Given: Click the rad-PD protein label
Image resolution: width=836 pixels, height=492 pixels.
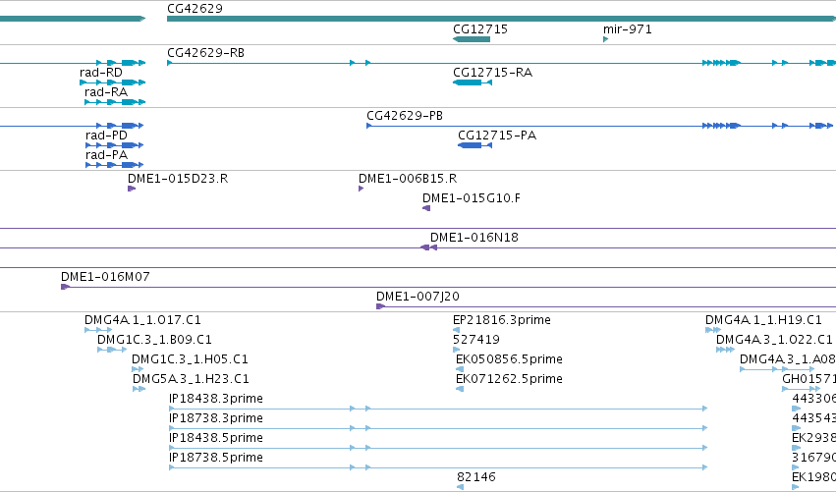Looking at the screenshot, I should pos(106,136).
